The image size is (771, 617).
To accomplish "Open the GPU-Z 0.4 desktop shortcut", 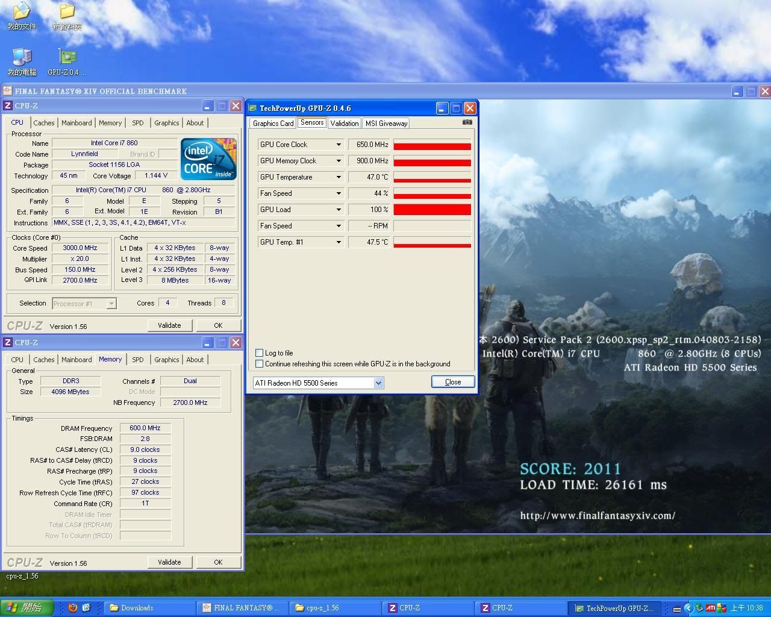I will click(x=67, y=62).
